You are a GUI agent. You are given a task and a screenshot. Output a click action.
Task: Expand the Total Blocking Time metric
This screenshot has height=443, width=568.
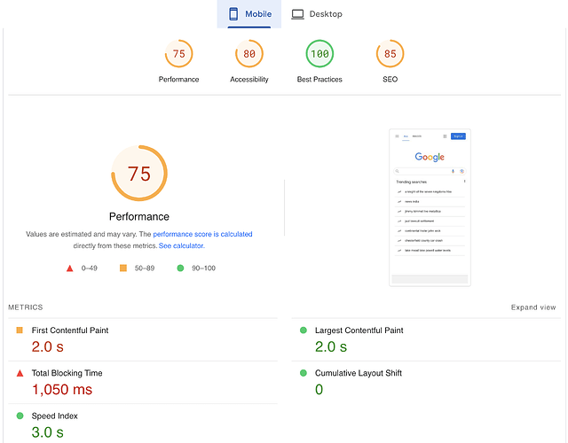143,382
